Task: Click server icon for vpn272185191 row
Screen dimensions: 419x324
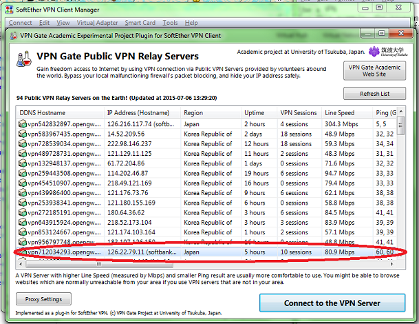Action: (23, 212)
